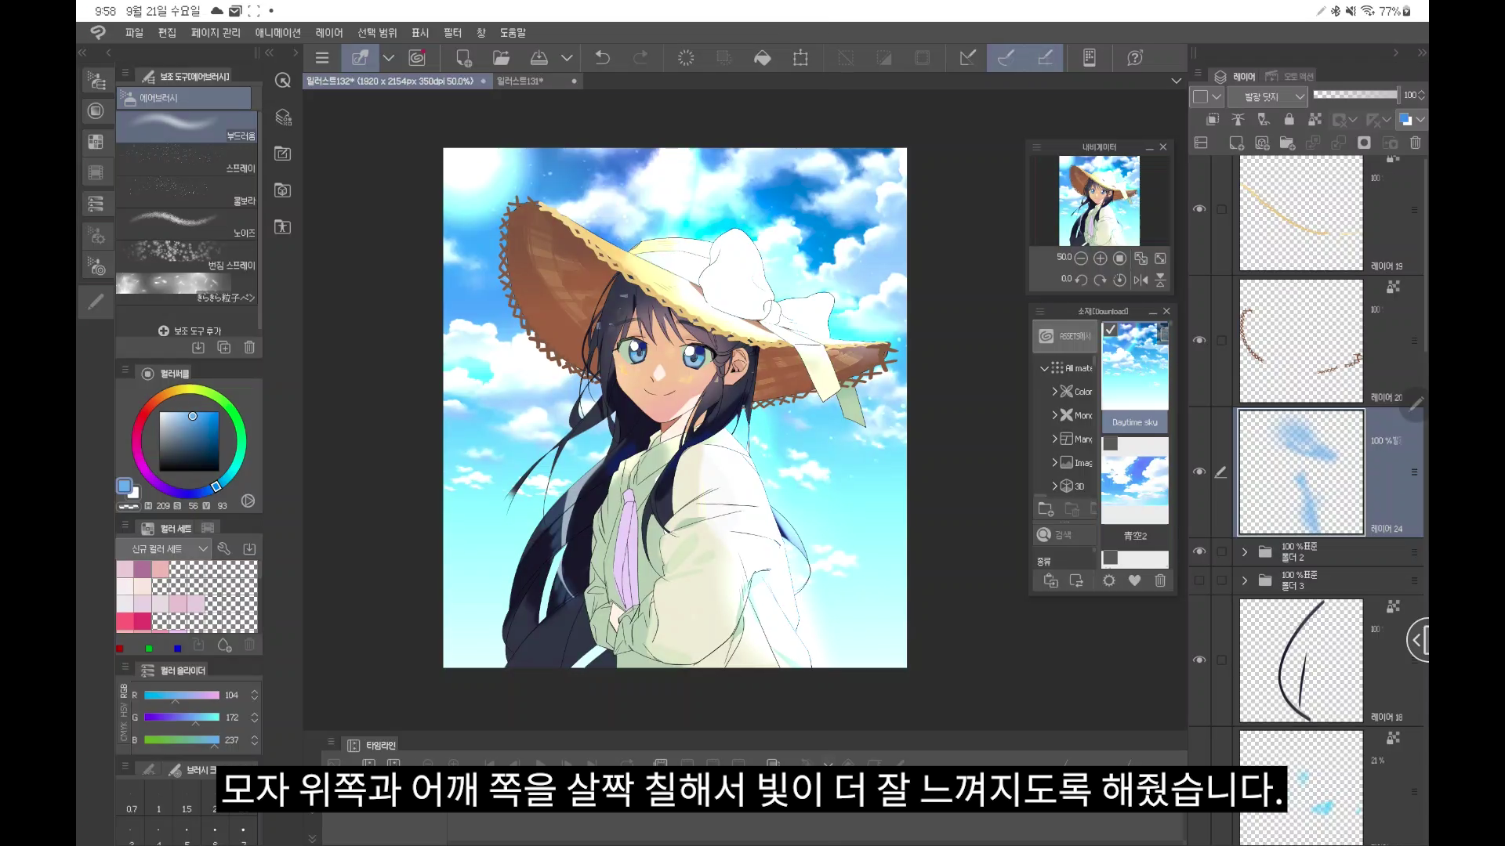Screen dimensions: 1505x846
Task: Hide layer 20 with eye icon
Action: click(1199, 341)
